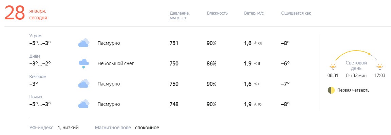Click the first quarter moon phase icon
The width and height of the screenshot is (391, 135).
pos(331,90)
